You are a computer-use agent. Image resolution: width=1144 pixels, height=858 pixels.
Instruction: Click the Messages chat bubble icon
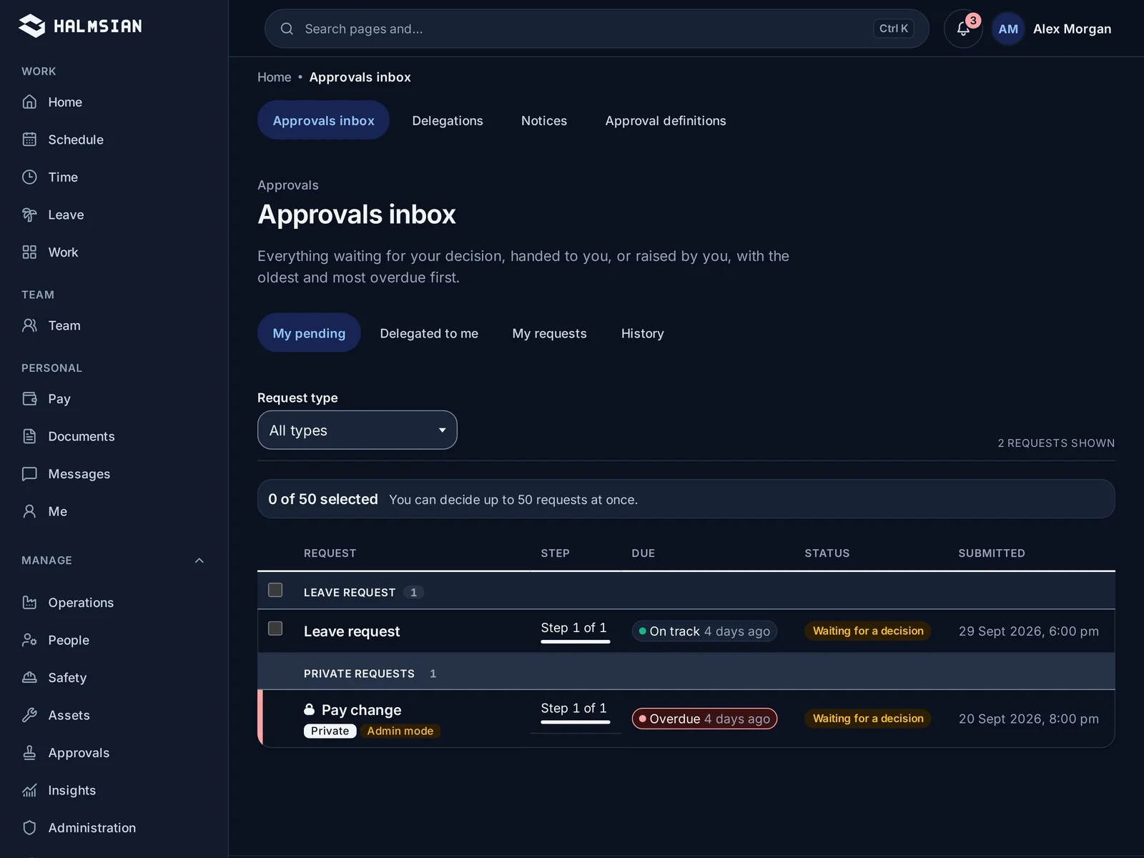pyautogui.click(x=29, y=473)
